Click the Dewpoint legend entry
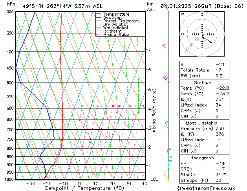This screenshot has width=247, height=191. [109, 18]
